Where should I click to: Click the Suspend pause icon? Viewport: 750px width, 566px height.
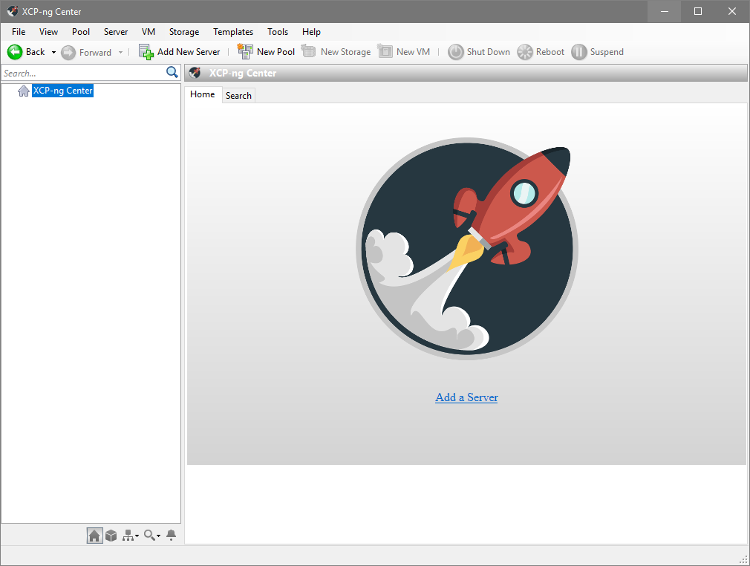578,52
